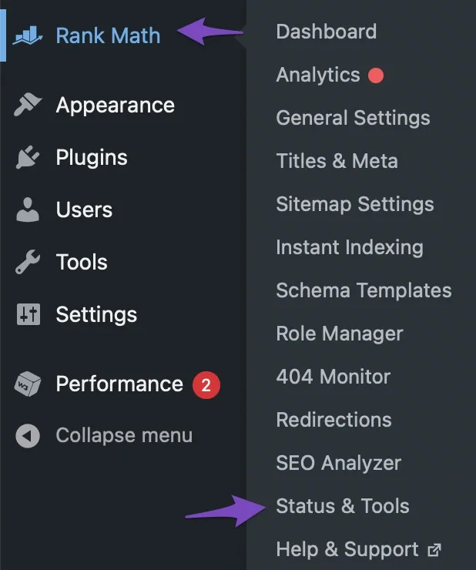The width and height of the screenshot is (476, 570).
Task: Select Titles & Meta submenu entry
Action: (x=337, y=161)
